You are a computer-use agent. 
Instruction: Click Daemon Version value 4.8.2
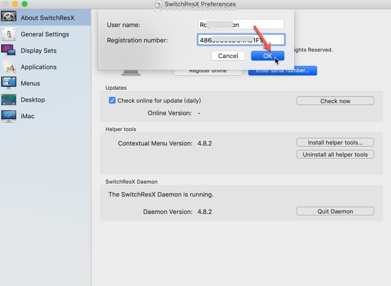204,212
